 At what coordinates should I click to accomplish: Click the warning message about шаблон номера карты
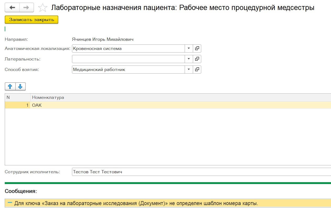136,203
